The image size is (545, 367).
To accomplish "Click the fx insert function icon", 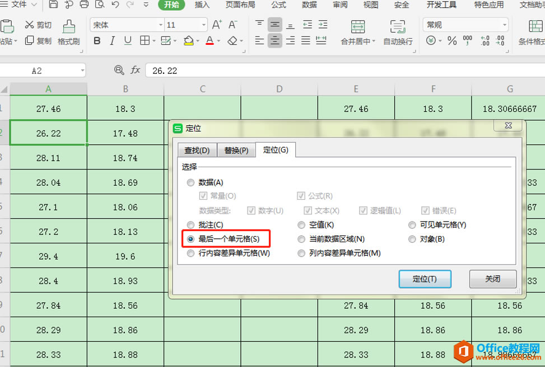I will pos(135,70).
